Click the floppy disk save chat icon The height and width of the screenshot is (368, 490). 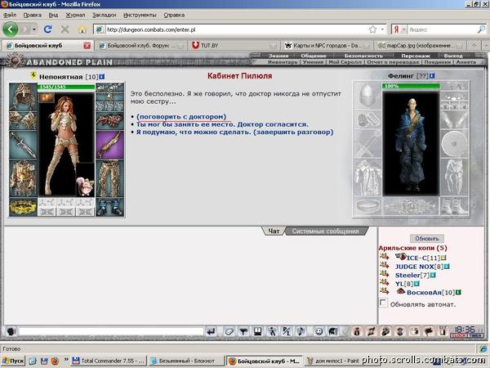[258, 331]
